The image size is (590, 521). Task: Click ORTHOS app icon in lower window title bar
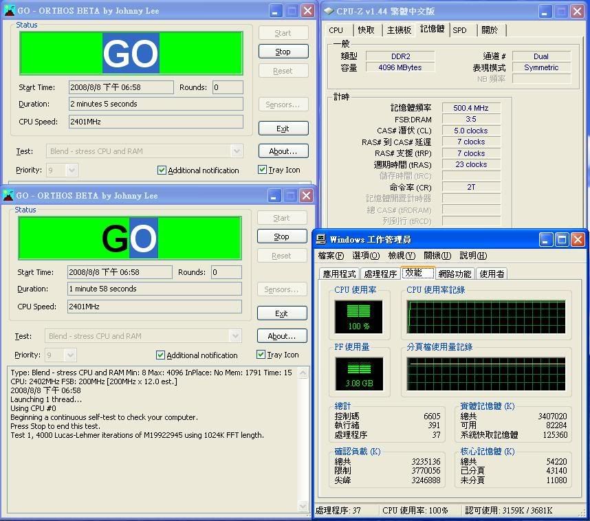[x=8, y=196]
